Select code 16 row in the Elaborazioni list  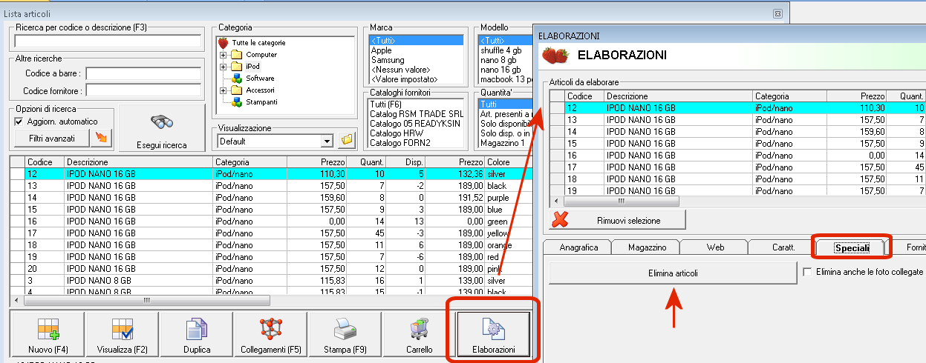coord(737,156)
